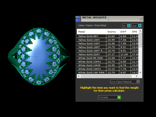Select the White Gold:10KW row

click(x=108, y=65)
